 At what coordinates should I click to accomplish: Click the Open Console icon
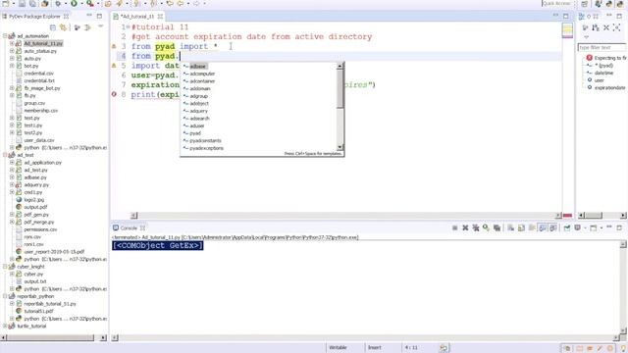(x=593, y=227)
